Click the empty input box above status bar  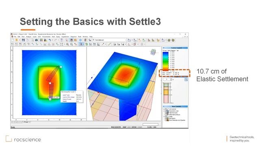pyautogui.click(x=150, y=125)
